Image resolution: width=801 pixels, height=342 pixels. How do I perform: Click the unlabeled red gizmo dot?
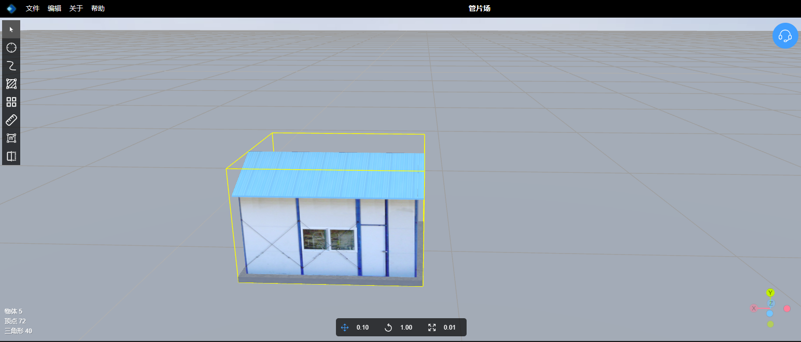787,308
